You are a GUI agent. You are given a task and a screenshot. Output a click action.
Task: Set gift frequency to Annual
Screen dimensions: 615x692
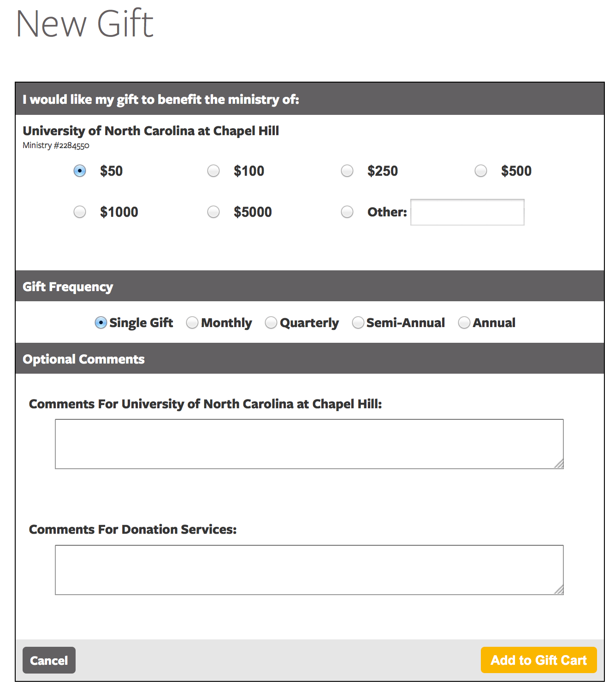tap(464, 322)
